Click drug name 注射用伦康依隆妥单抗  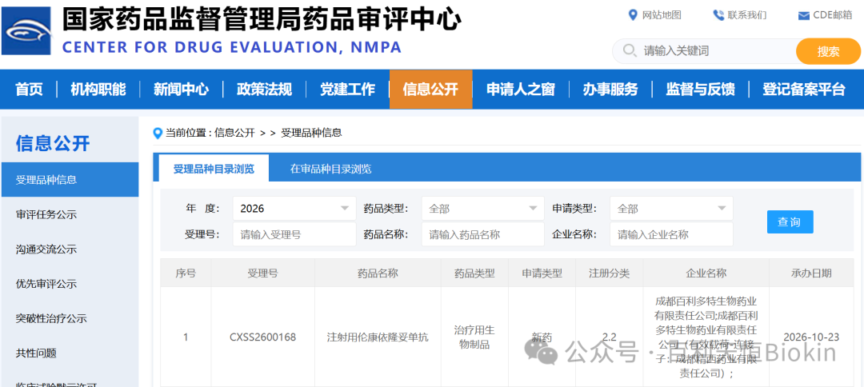coord(378,337)
